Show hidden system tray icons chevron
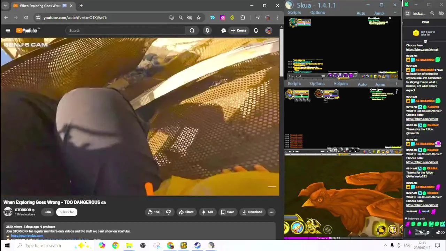The height and width of the screenshot is (251, 446). click(x=385, y=245)
